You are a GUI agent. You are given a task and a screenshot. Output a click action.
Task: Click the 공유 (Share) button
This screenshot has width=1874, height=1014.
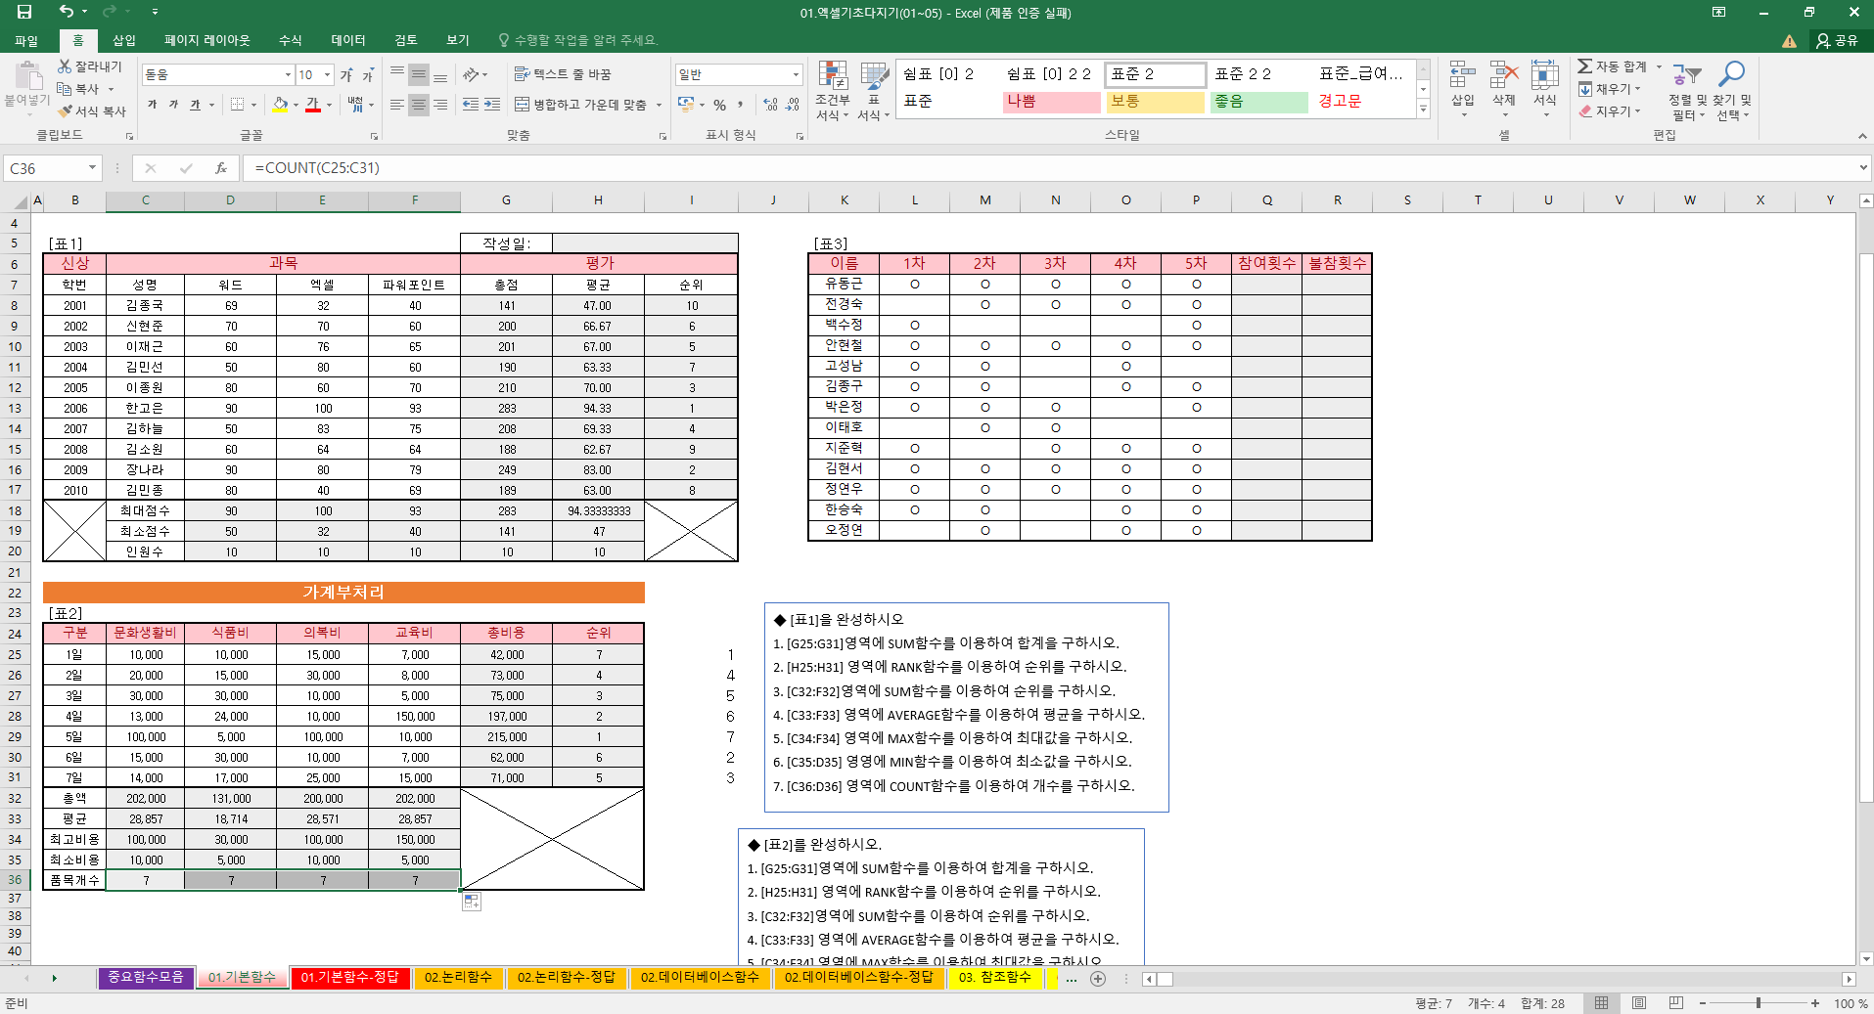click(1836, 40)
